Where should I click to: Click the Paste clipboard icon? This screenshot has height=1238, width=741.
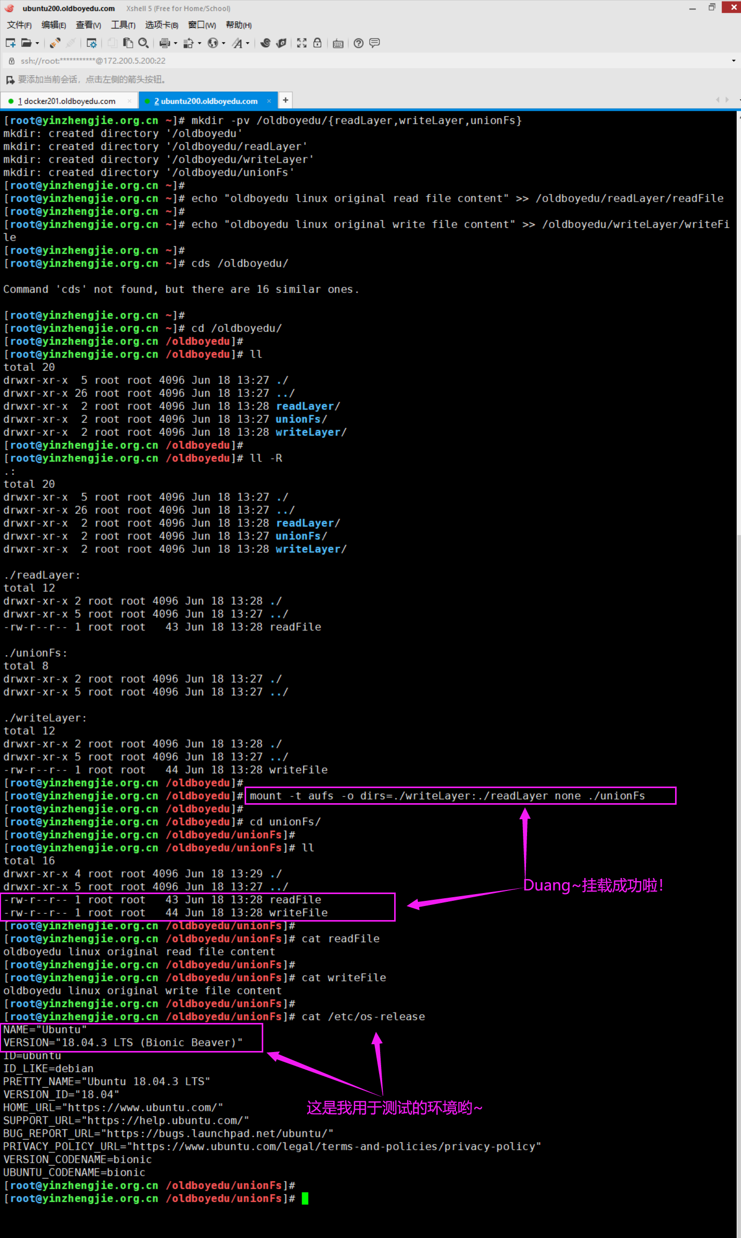128,43
